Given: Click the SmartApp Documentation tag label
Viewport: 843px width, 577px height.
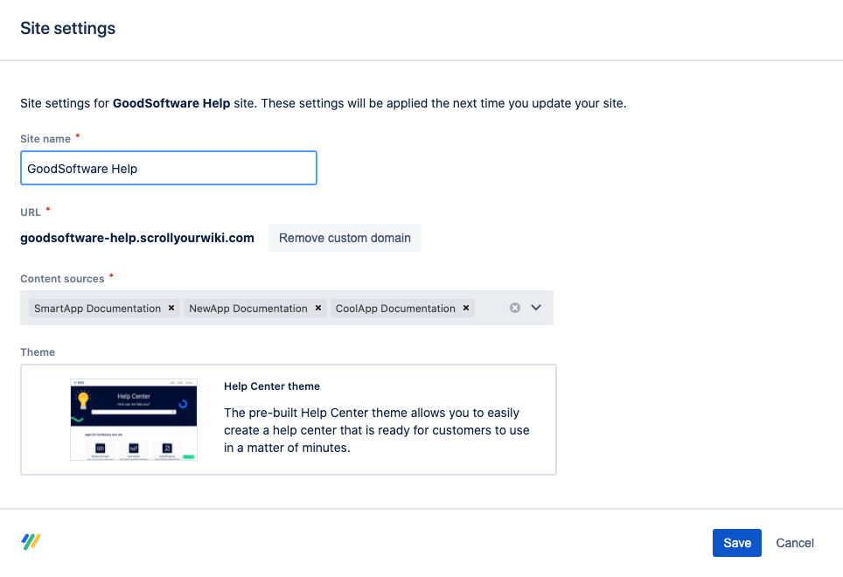Looking at the screenshot, I should tap(97, 309).
